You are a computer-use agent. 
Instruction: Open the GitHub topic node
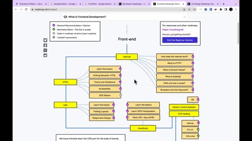click(x=190, y=123)
